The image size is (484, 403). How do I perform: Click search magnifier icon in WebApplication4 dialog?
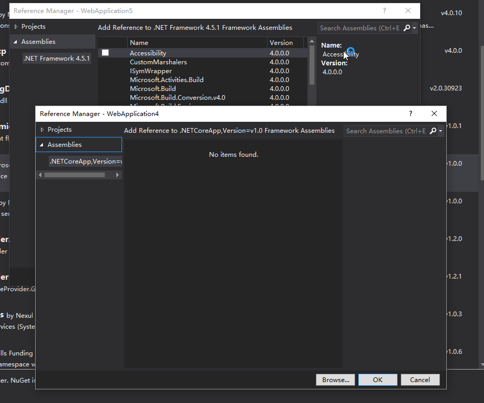[x=433, y=131]
